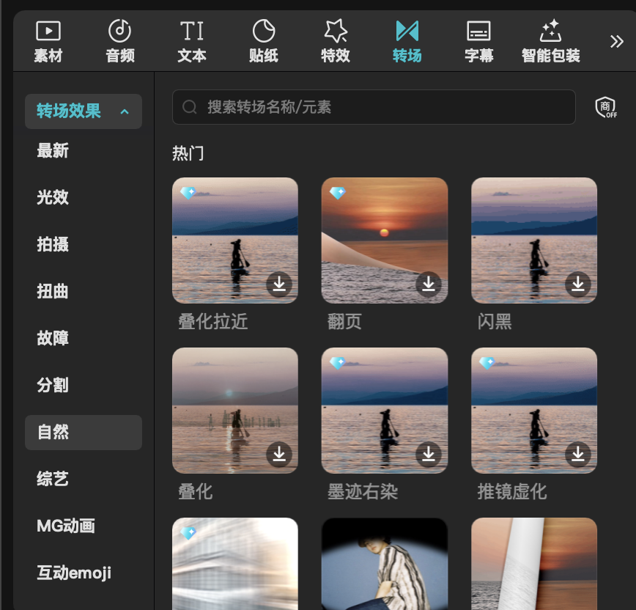636x610 pixels.
Task: Select the 扭曲 category
Action: (x=53, y=291)
